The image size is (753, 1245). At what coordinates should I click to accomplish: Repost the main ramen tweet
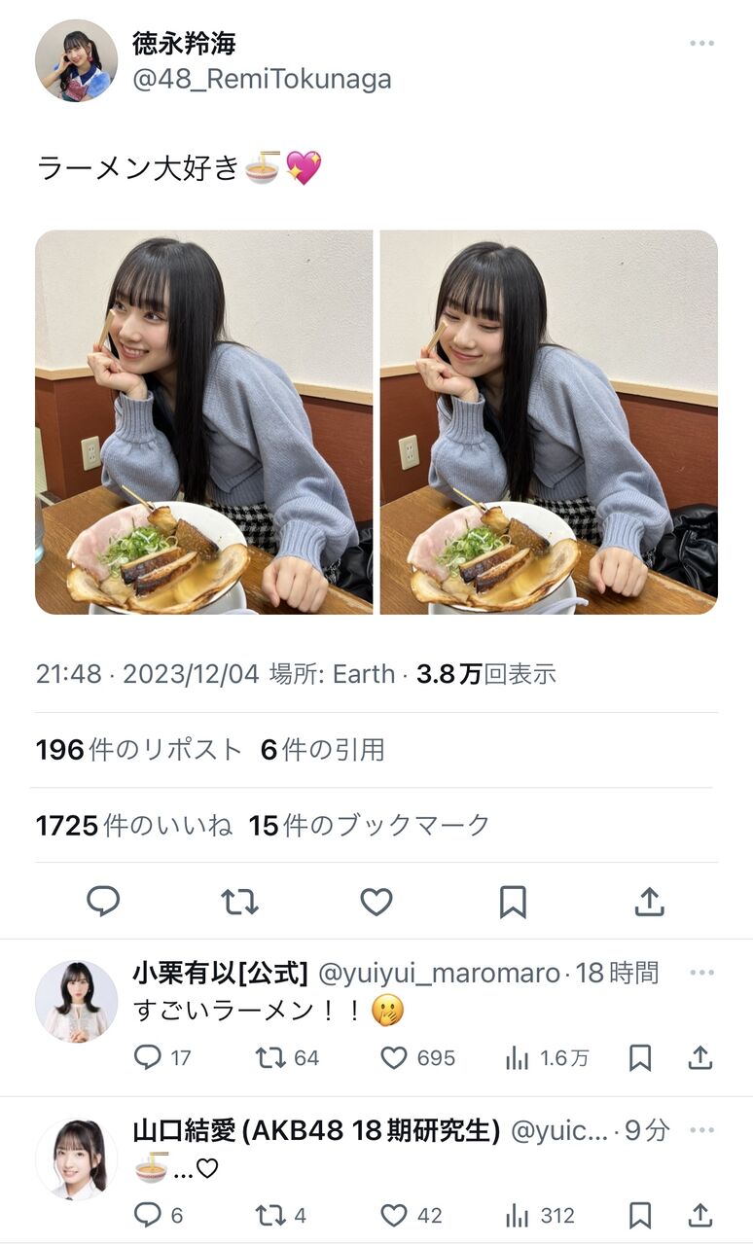[239, 902]
